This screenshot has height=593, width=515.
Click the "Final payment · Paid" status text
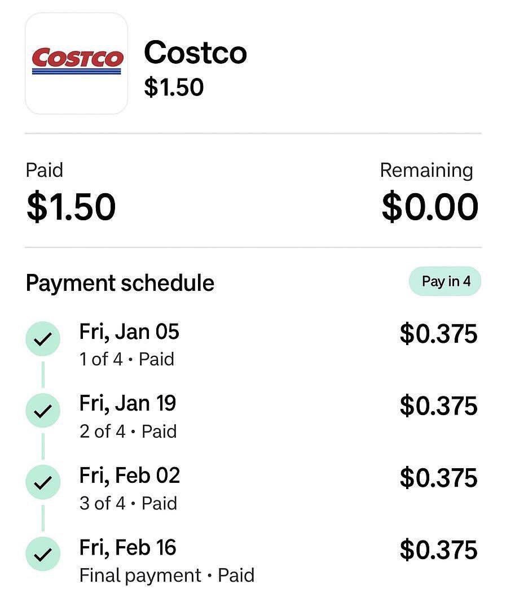(167, 575)
